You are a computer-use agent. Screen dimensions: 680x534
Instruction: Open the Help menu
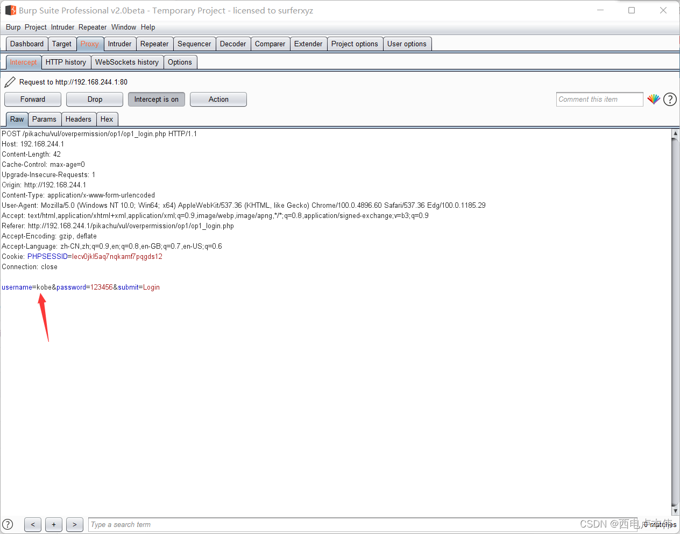(148, 27)
